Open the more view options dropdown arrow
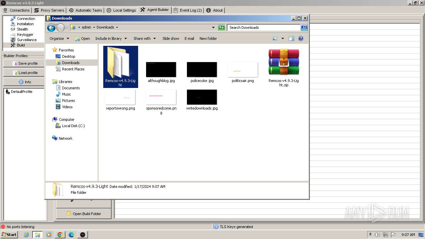 click(x=283, y=39)
